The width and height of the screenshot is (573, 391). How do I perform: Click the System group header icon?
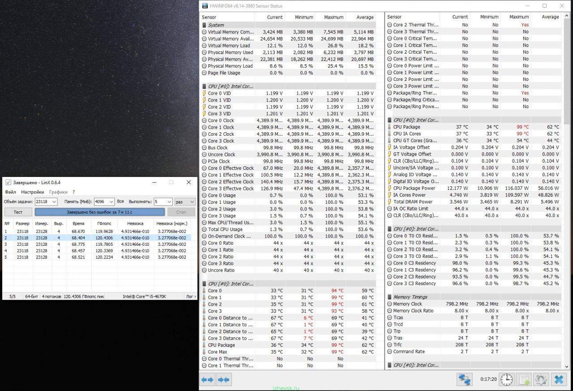205,25
